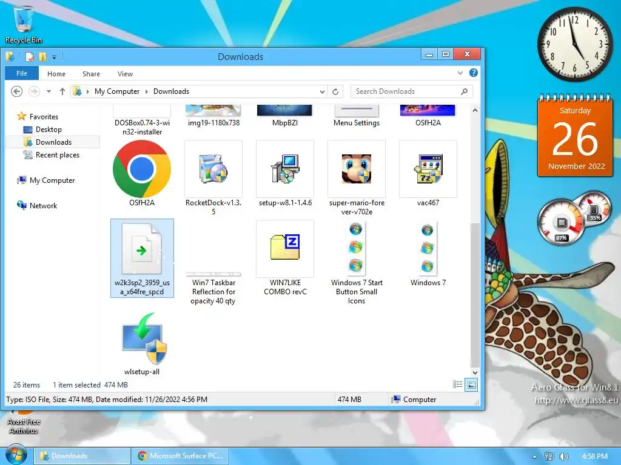621x465 pixels.
Task: Select the setup-w8.1-1.4.6 installer icon
Action: (285, 170)
